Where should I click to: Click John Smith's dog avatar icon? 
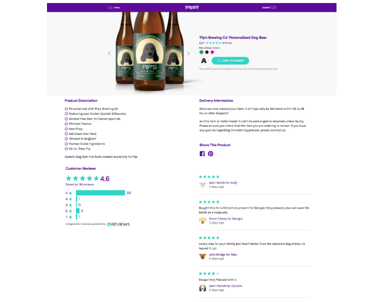[x=203, y=184]
